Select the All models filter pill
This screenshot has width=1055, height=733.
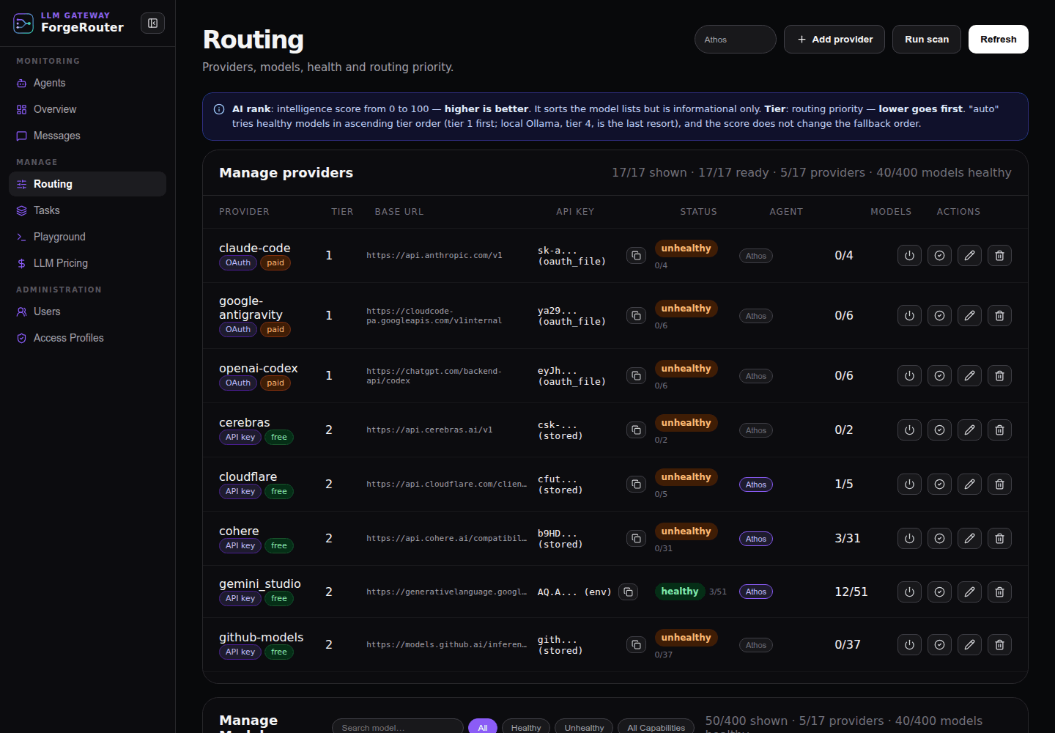click(483, 727)
